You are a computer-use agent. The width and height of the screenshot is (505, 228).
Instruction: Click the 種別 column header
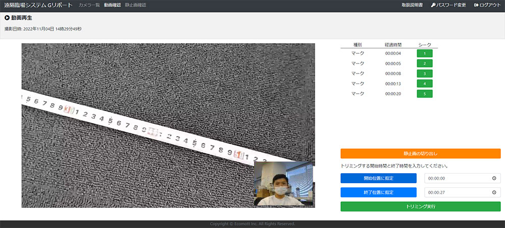(x=358, y=45)
